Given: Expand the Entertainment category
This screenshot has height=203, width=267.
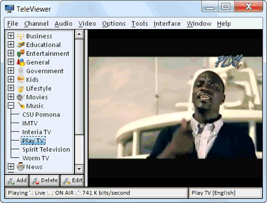Looking at the screenshot, I should (x=11, y=53).
